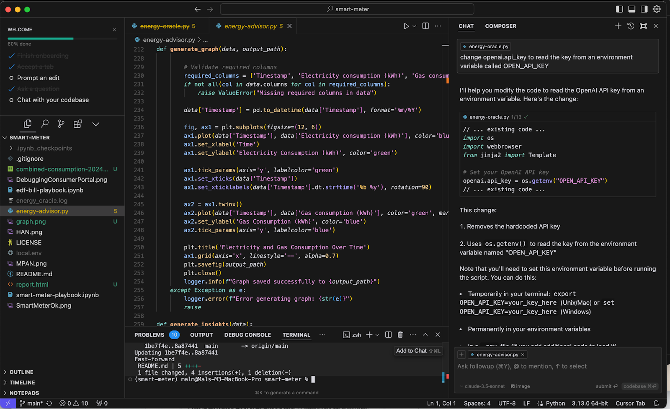The height and width of the screenshot is (409, 670).
Task: Click completed Ask a question step
Action: tap(38, 89)
